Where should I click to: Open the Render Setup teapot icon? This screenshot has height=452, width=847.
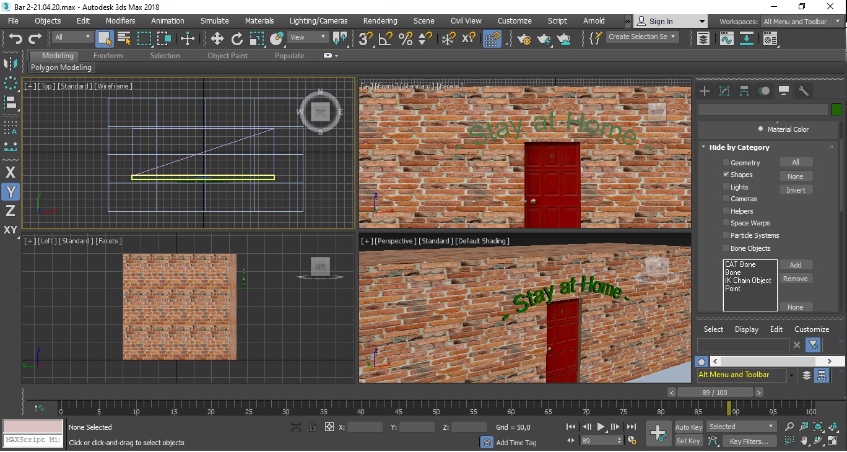(x=524, y=38)
